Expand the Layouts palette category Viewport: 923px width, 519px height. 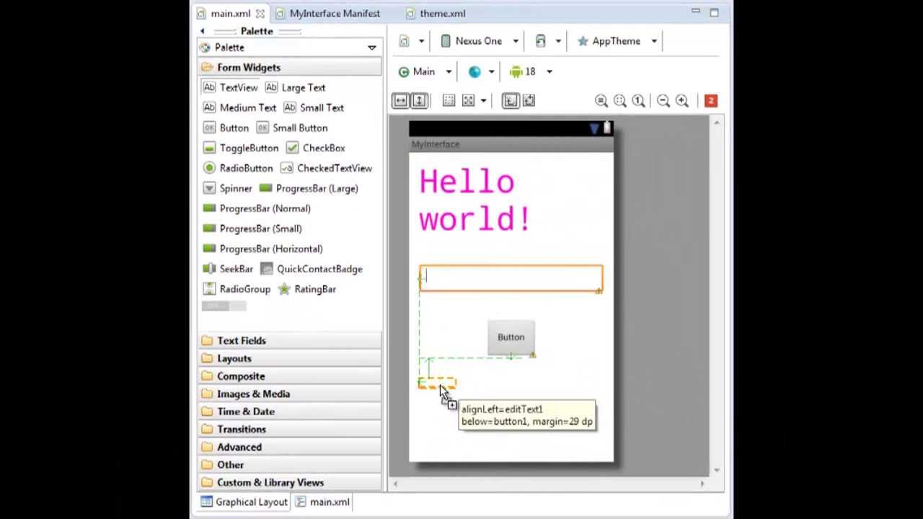pos(290,358)
